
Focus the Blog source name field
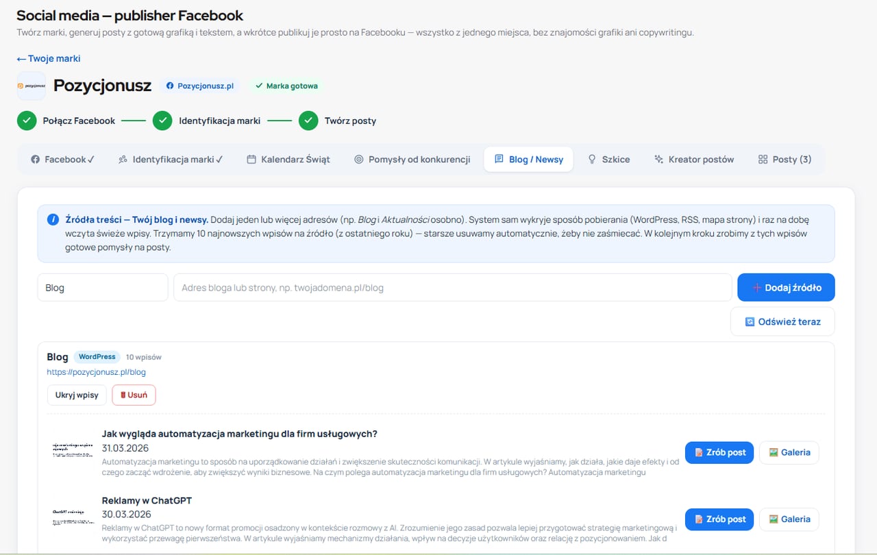[x=103, y=288]
